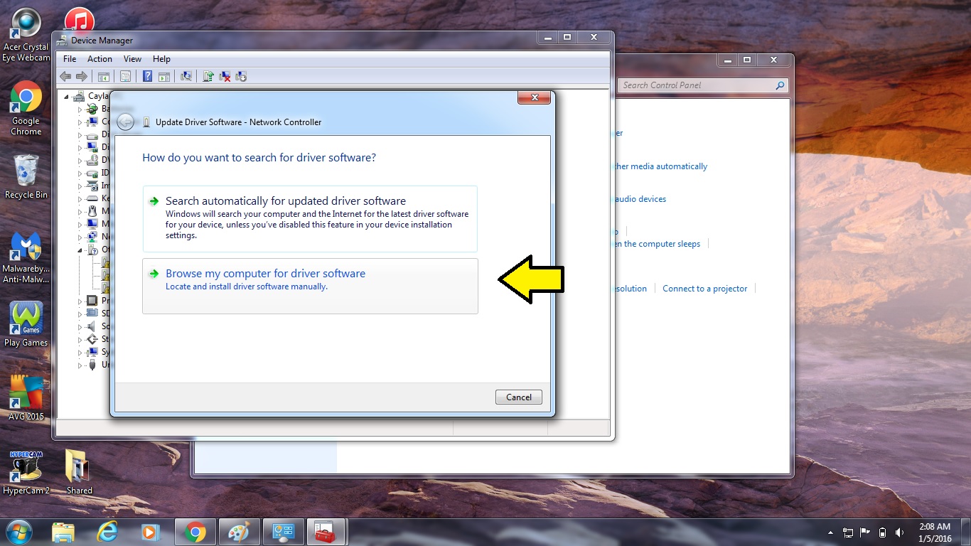Expand the Network adapters tree node
971x546 pixels.
pos(80,237)
